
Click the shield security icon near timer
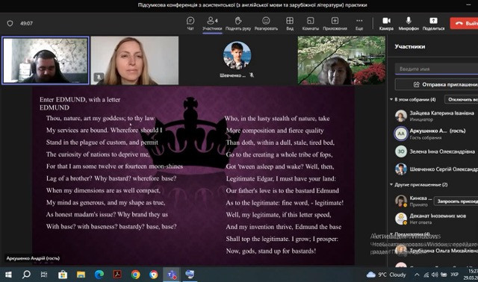tap(10, 23)
